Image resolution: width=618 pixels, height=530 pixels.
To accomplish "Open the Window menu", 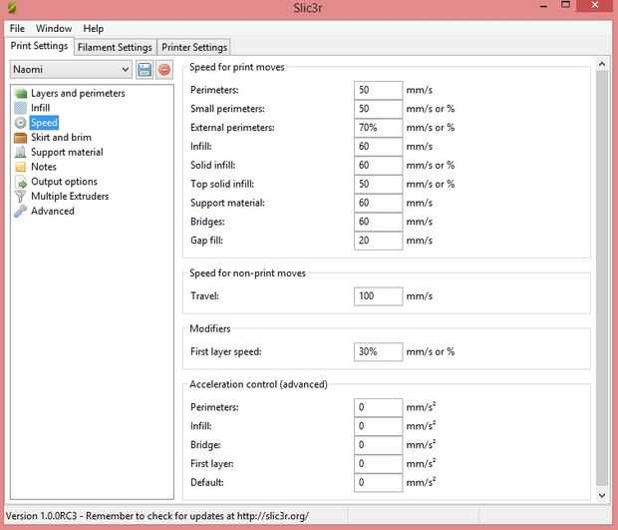I will pyautogui.click(x=54, y=28).
